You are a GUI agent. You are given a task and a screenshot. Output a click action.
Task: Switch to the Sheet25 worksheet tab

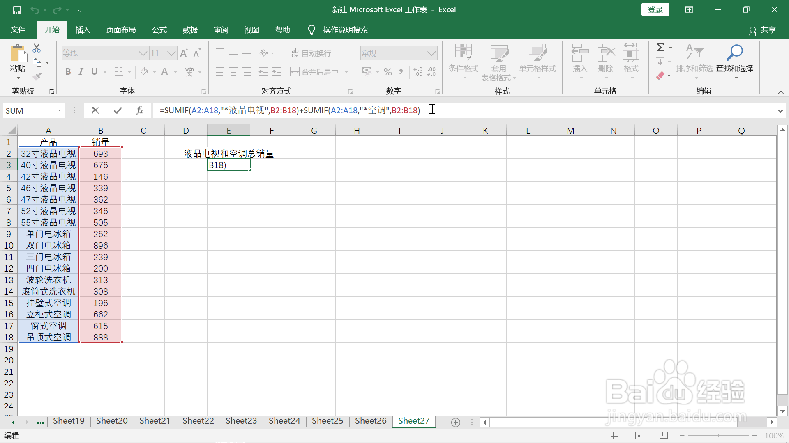[x=327, y=421]
